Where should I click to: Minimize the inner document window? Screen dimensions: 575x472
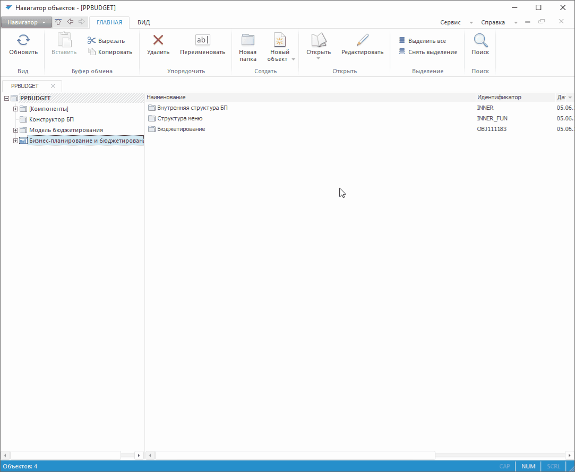tap(528, 22)
